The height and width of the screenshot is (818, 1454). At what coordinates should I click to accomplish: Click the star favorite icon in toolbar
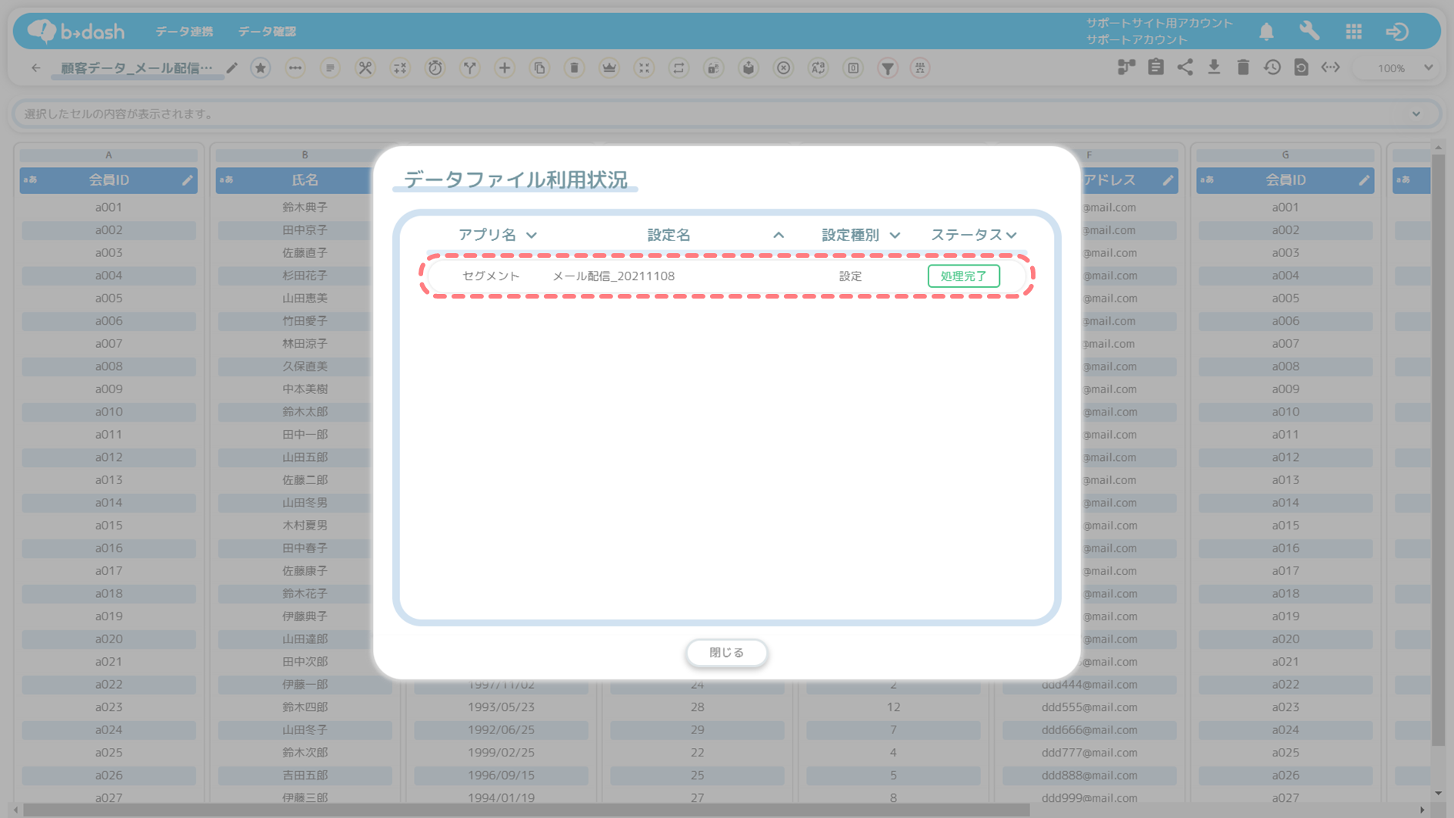pos(261,68)
